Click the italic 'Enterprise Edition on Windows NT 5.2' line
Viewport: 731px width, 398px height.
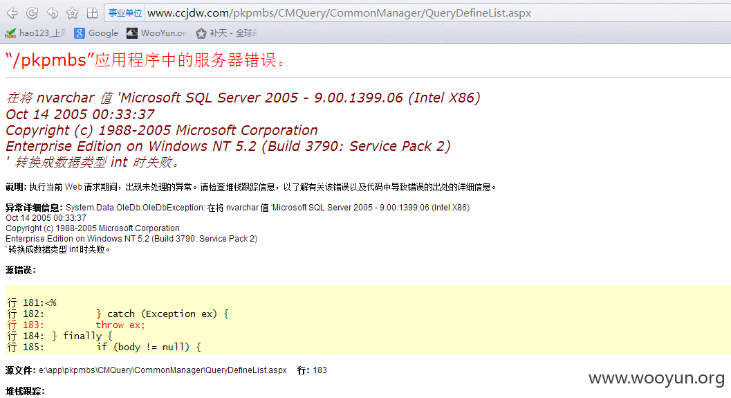pos(228,146)
